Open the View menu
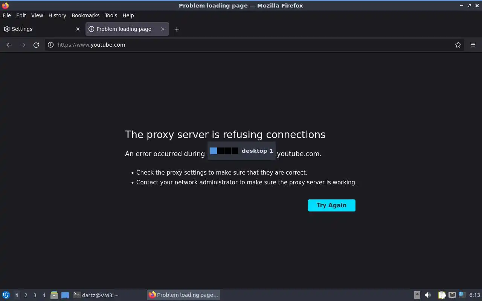This screenshot has width=482, height=301. [x=37, y=15]
